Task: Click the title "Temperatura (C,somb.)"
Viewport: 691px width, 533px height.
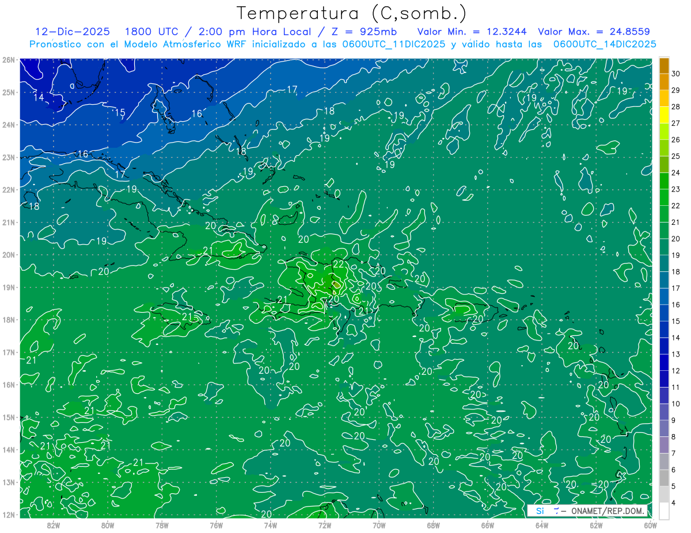Action: pyautogui.click(x=352, y=13)
